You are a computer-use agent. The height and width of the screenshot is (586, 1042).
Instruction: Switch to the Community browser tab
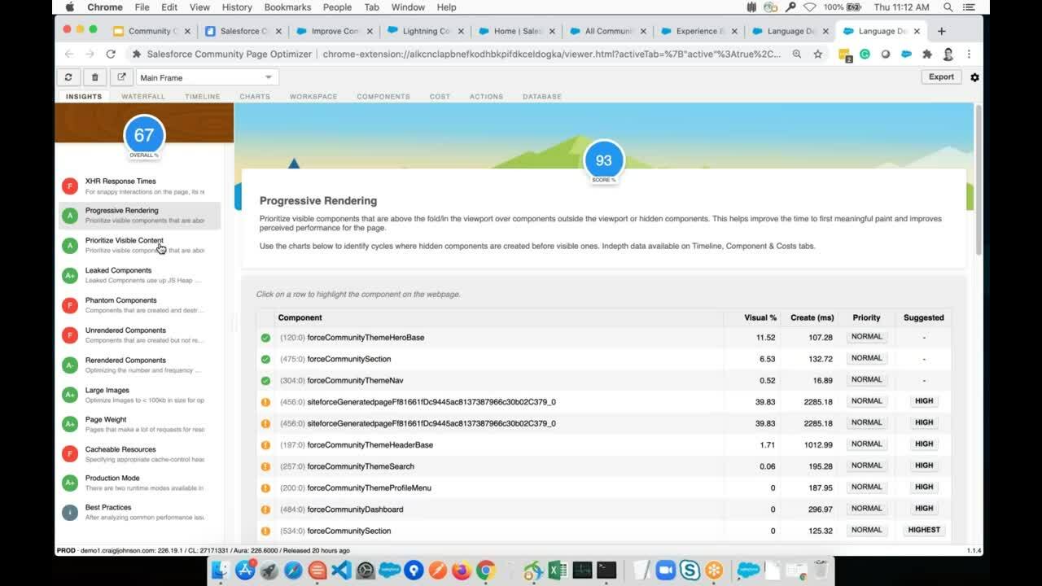coord(151,31)
